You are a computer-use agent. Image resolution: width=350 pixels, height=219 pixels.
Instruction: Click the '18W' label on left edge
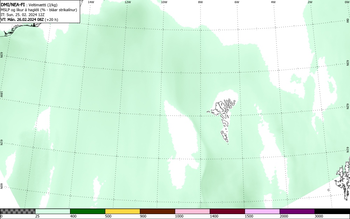click(x=1, y=94)
